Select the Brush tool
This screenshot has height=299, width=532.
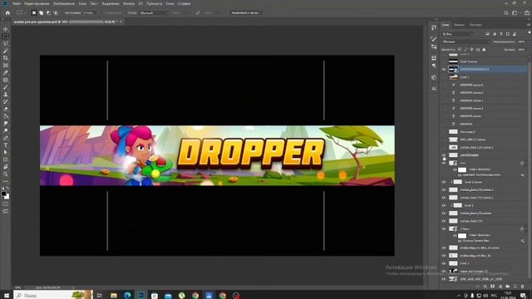[x=6, y=87]
